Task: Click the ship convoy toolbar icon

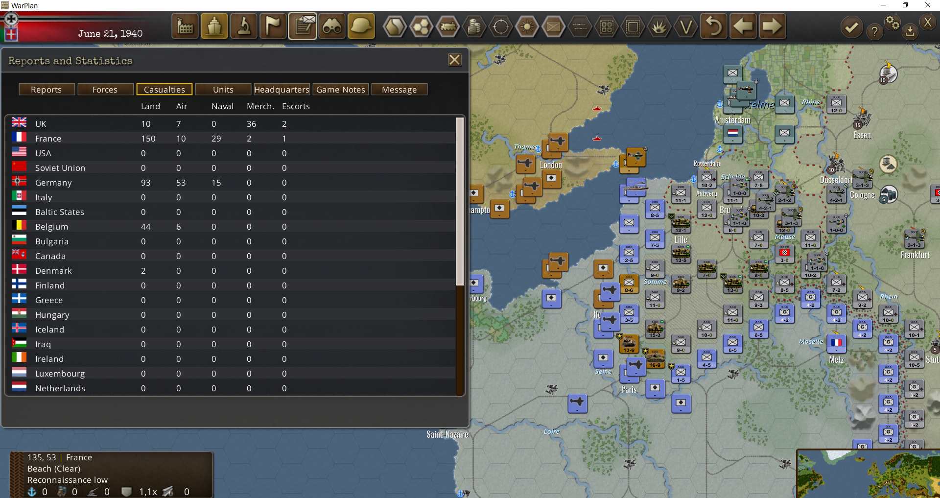Action: (214, 26)
